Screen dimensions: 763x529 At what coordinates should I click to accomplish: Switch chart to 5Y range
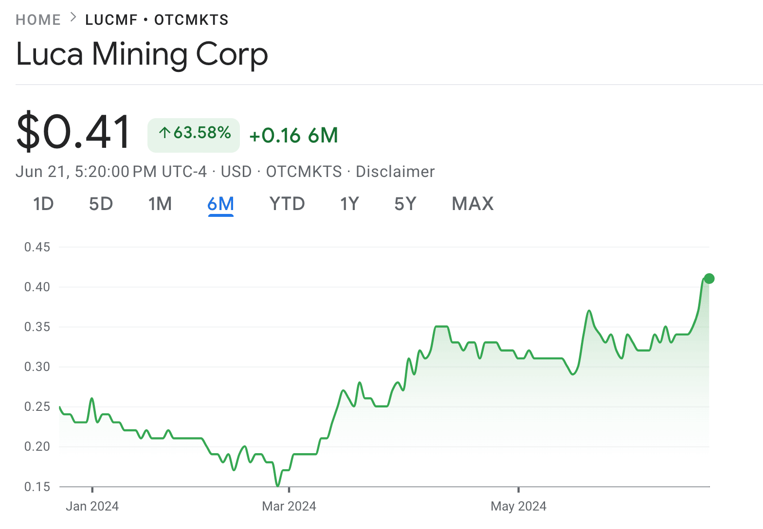[x=405, y=204]
